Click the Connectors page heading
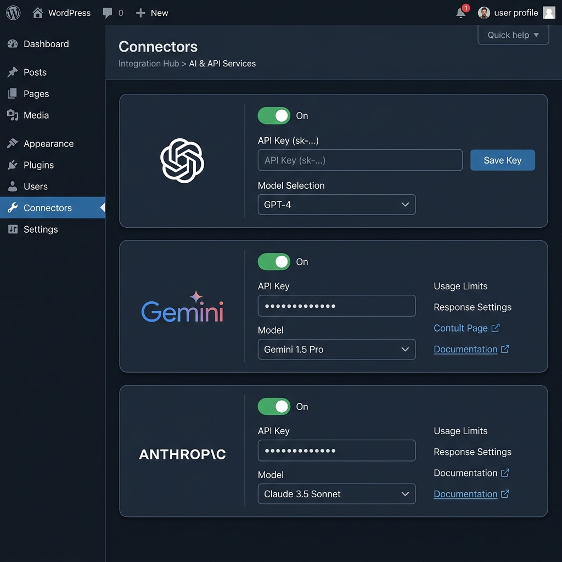562x562 pixels. 158,47
